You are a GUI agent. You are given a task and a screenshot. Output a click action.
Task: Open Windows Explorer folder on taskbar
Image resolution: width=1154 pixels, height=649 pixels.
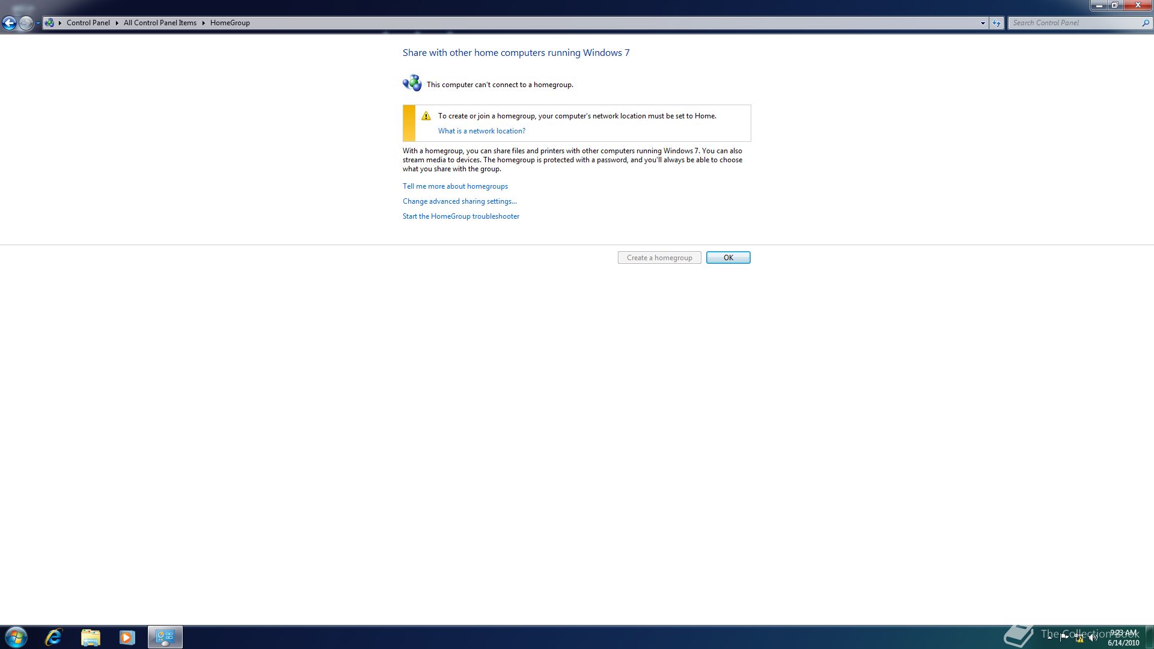90,637
